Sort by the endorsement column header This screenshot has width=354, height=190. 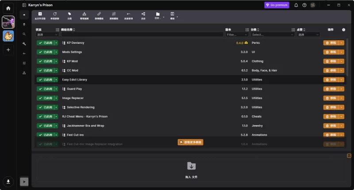(301, 30)
